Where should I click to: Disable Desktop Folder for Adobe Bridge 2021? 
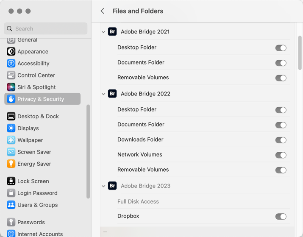coord(281,48)
